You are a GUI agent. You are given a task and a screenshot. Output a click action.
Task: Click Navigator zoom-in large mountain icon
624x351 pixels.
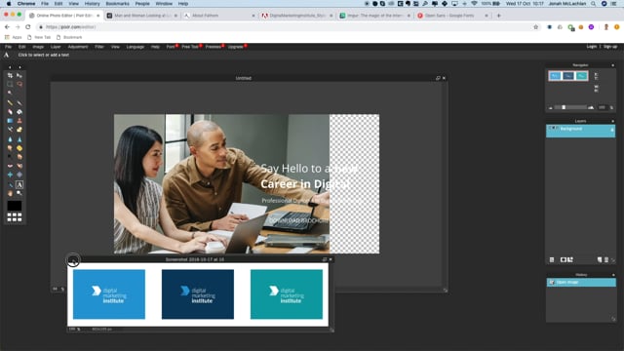[591, 107]
